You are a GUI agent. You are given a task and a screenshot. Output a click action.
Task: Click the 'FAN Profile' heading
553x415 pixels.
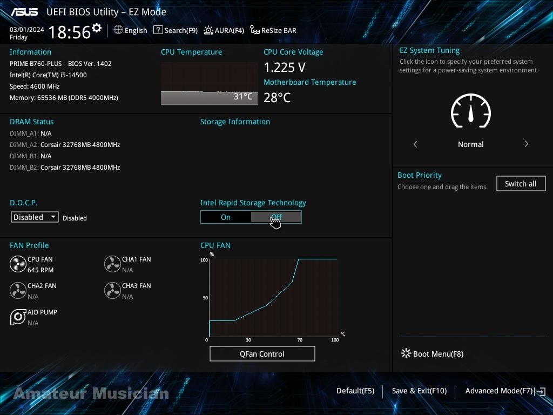(x=29, y=245)
